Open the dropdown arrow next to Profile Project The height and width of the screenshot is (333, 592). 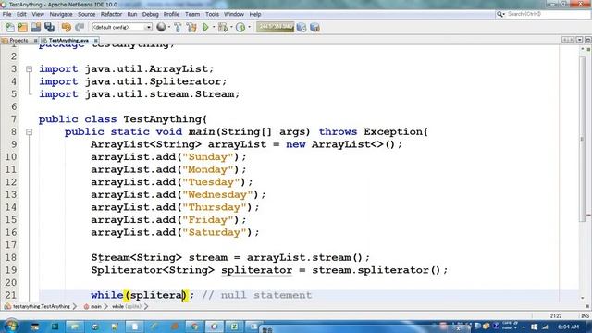[x=249, y=27]
